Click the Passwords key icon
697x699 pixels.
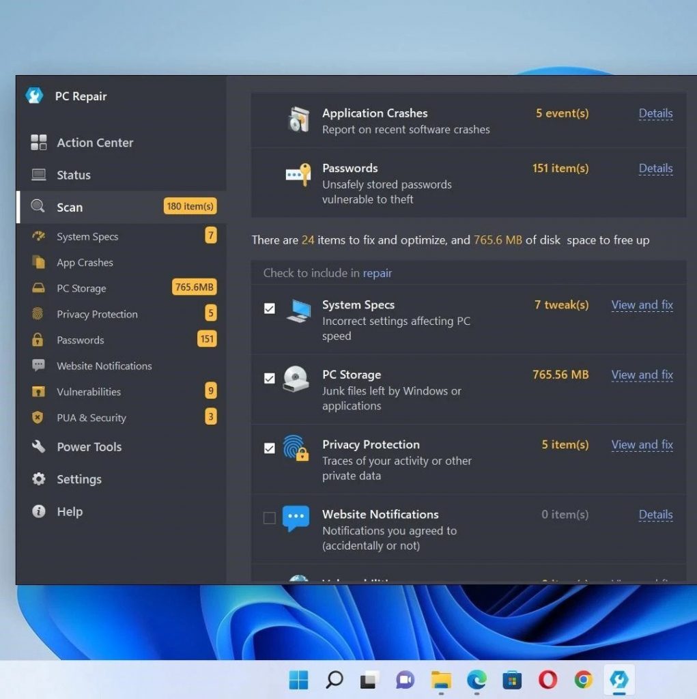pos(298,175)
